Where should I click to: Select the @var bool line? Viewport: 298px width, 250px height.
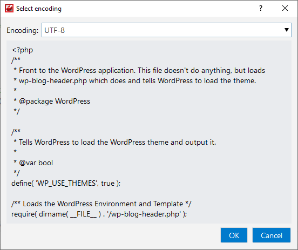point(33,163)
